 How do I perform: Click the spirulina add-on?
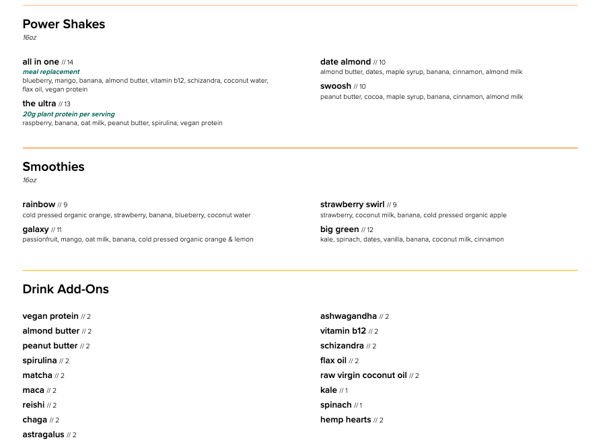(40, 361)
